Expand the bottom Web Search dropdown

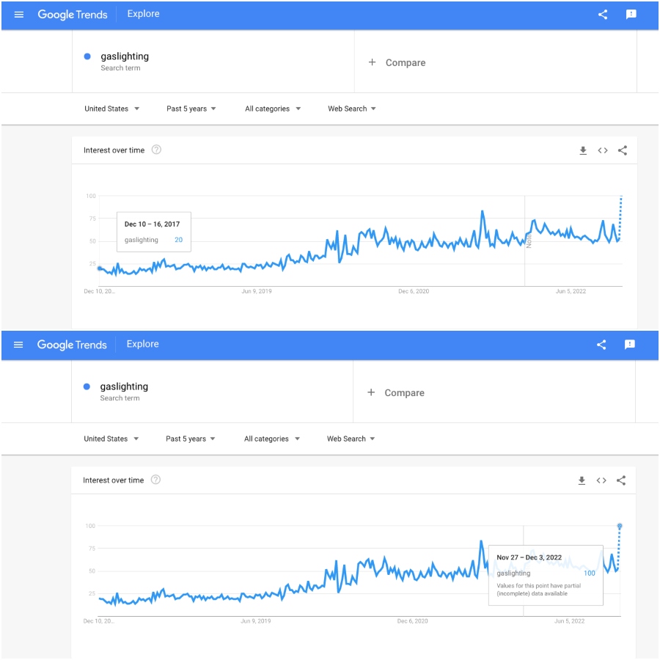351,439
